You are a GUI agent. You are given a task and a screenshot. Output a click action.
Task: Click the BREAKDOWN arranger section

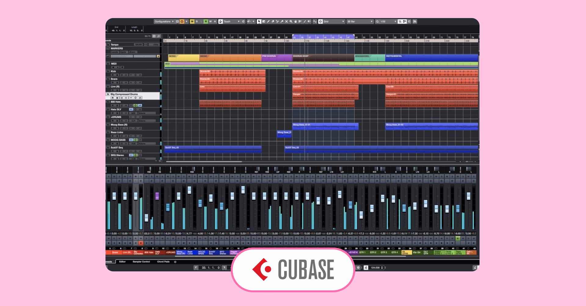(370, 57)
